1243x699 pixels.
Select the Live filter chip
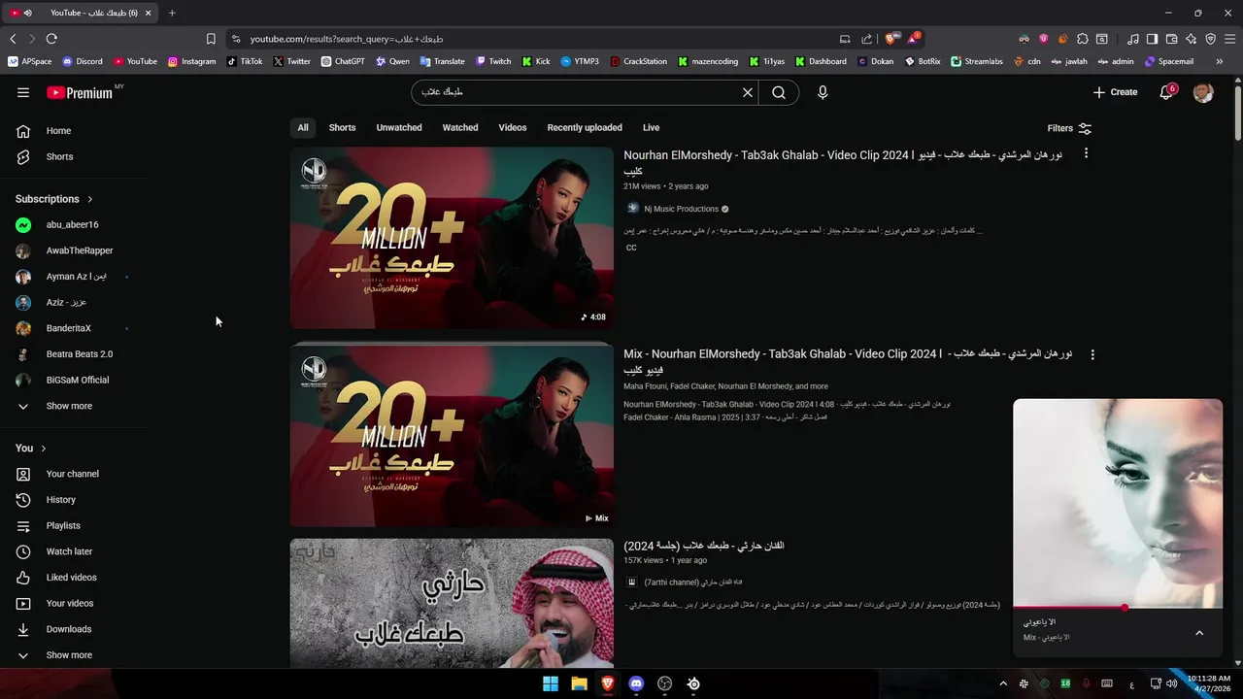click(651, 128)
